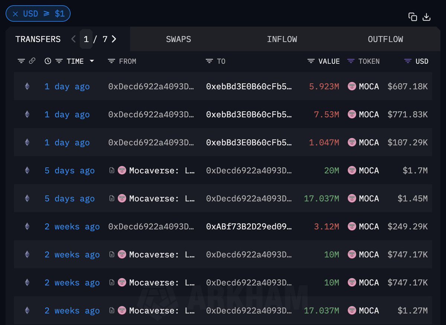Go to the next transfers page
Screen dimensions: 446x325
(114, 39)
